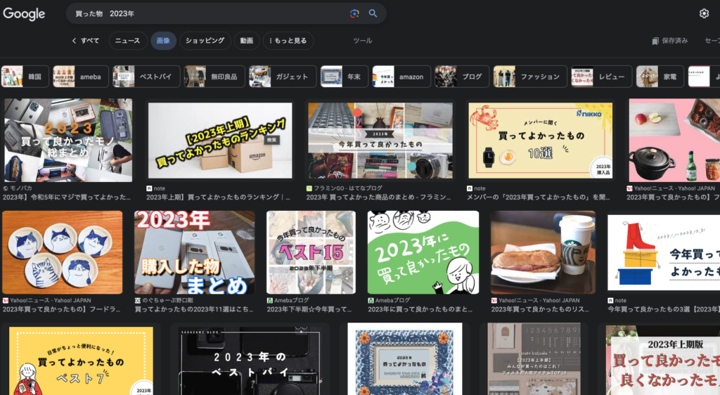Select the ベストバイ filter chip
This screenshot has width=720, height=395.
(x=146, y=77)
